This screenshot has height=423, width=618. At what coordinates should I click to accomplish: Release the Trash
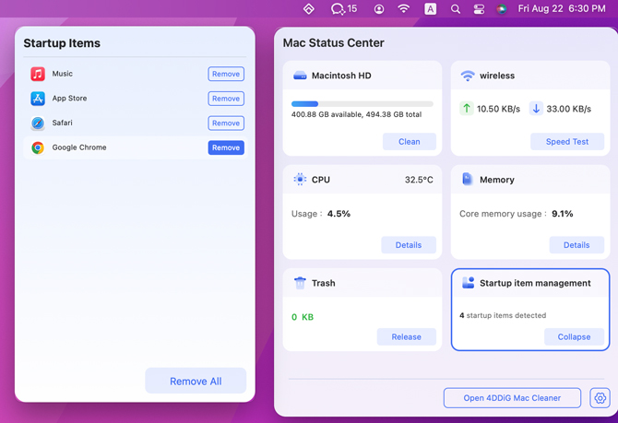pyautogui.click(x=406, y=336)
